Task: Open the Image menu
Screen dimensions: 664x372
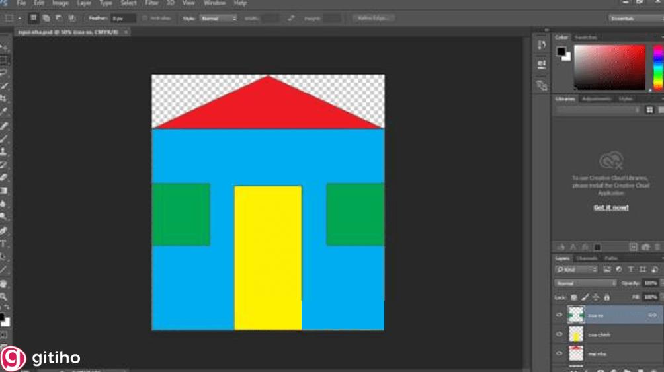Action: [60, 3]
